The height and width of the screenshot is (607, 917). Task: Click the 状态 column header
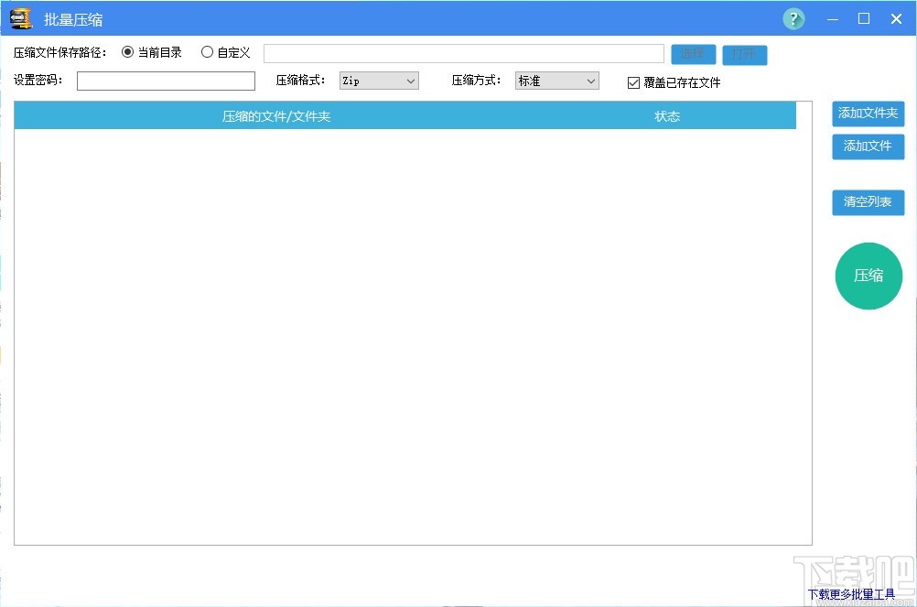[666, 115]
